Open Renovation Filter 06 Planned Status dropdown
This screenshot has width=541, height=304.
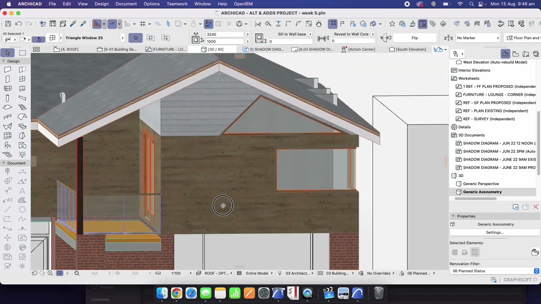[495, 271]
